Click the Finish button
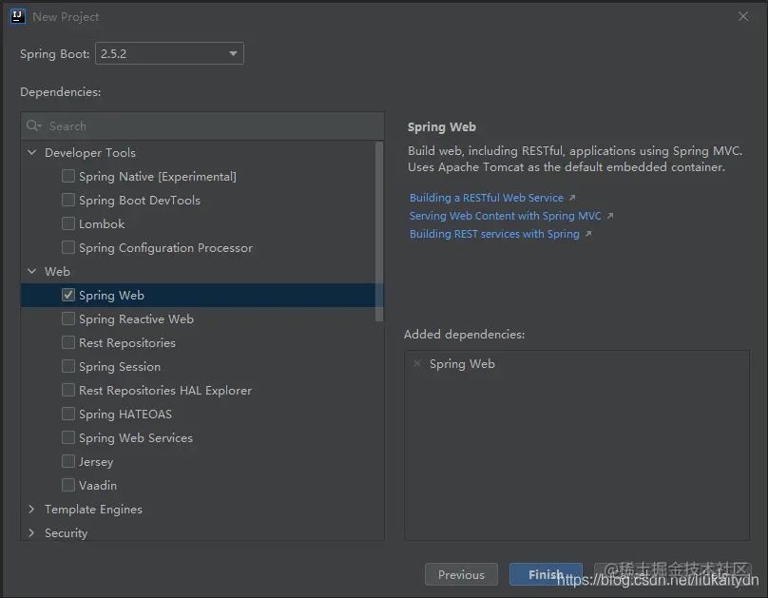The image size is (768, 598). pos(546,574)
